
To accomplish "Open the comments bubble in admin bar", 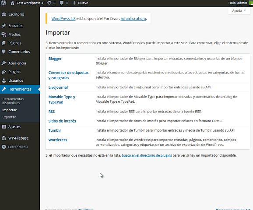I will point(61,3).
